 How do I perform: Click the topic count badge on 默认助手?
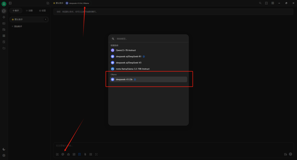click(45, 19)
